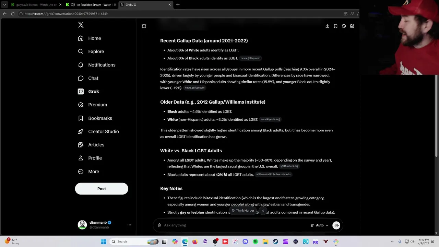Switch to the Ice Poseidon Stream tab
The width and height of the screenshot is (439, 247).
(x=91, y=5)
